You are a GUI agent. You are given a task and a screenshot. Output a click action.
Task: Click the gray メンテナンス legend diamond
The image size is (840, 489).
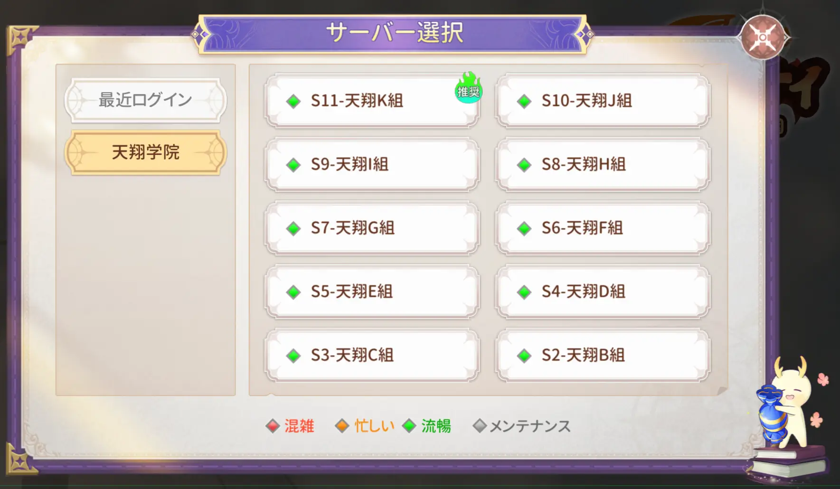point(480,426)
